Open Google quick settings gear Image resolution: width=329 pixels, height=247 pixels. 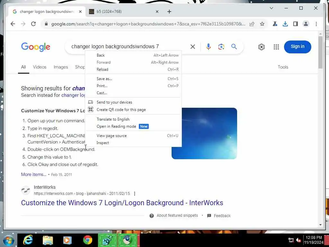point(262,47)
